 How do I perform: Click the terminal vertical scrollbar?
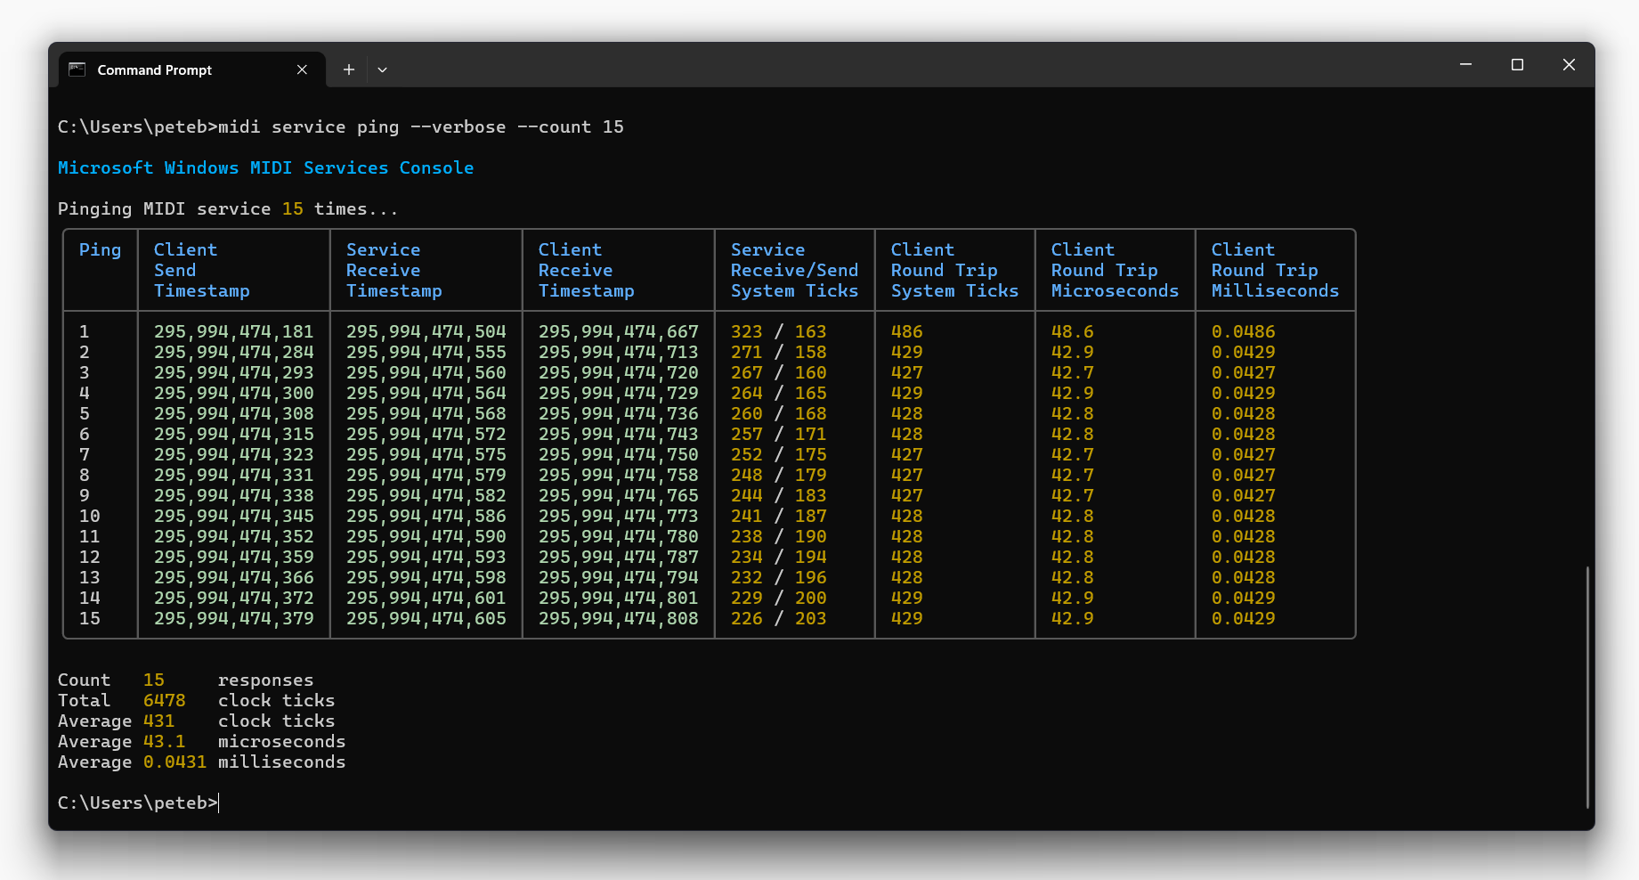click(1587, 687)
